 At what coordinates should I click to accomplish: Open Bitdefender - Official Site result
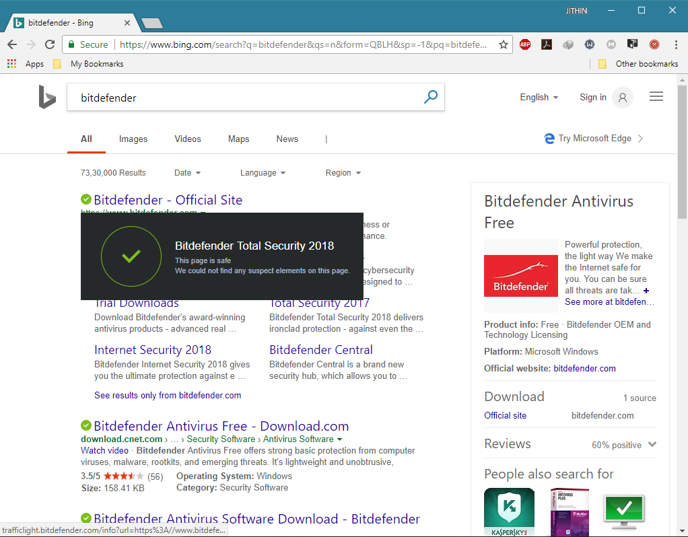(168, 200)
